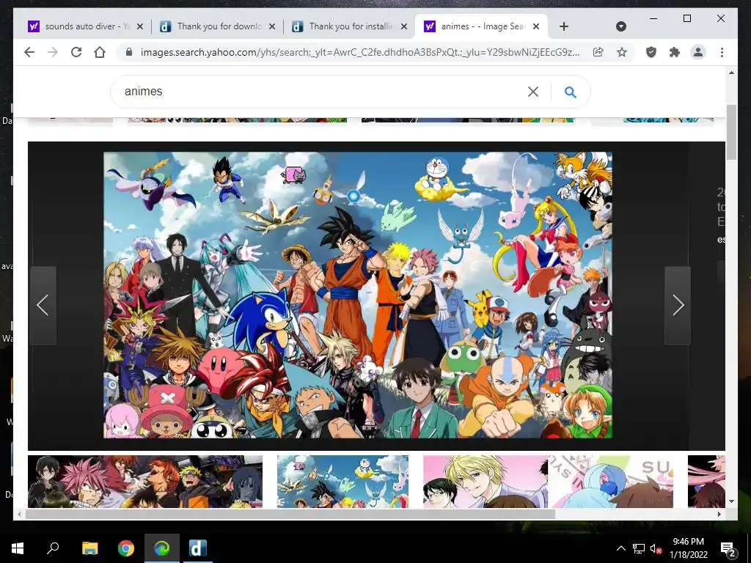Open File Explorer from taskbar
751x563 pixels.
(89, 548)
